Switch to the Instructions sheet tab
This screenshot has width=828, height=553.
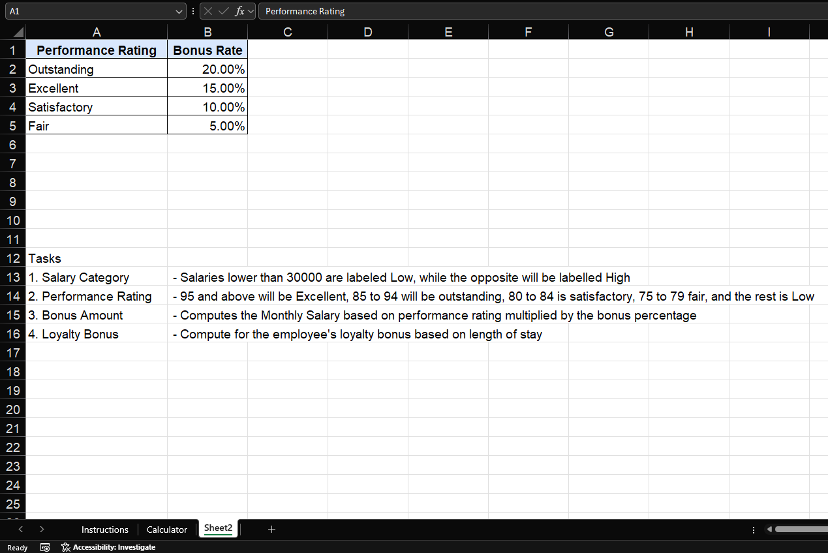105,530
